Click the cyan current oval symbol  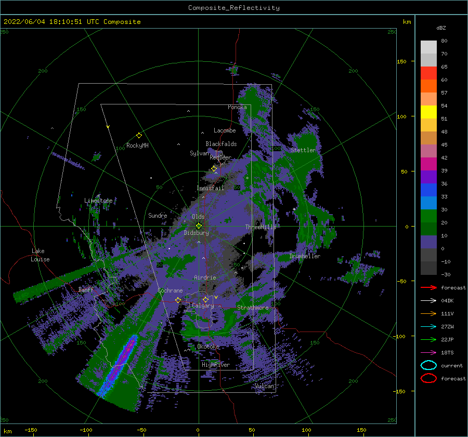point(428,365)
